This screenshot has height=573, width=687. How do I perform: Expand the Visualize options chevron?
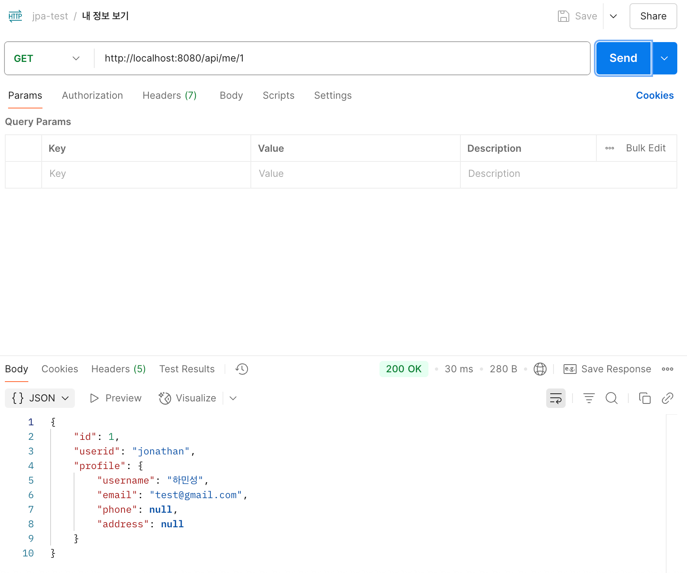pyautogui.click(x=233, y=398)
